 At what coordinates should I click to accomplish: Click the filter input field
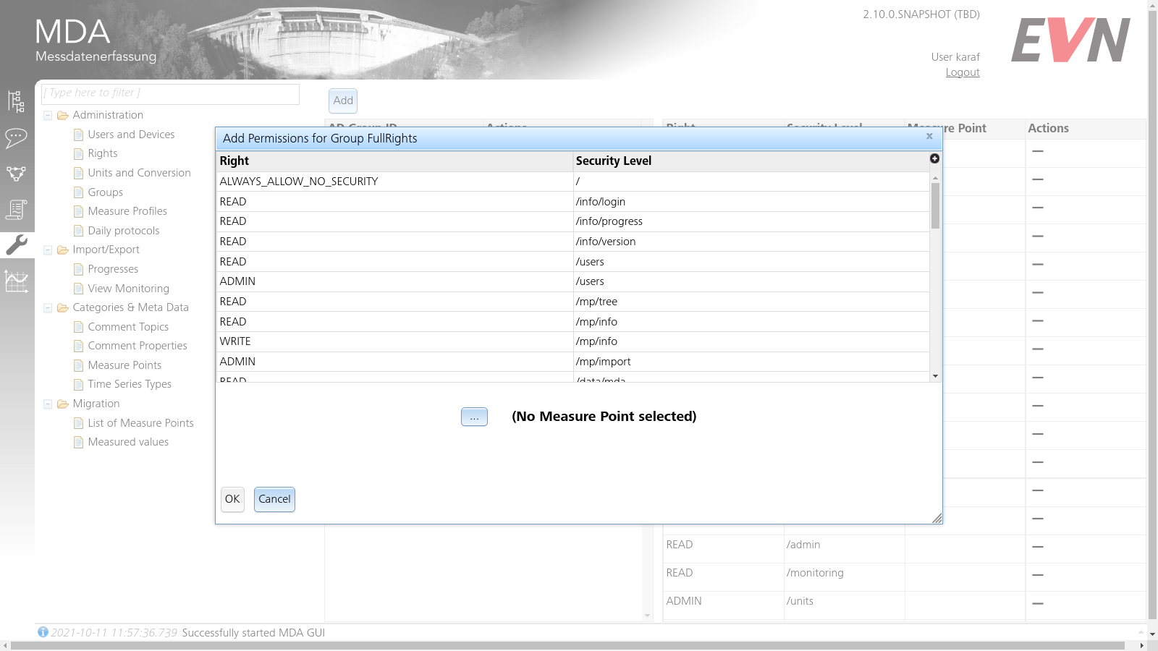(170, 93)
